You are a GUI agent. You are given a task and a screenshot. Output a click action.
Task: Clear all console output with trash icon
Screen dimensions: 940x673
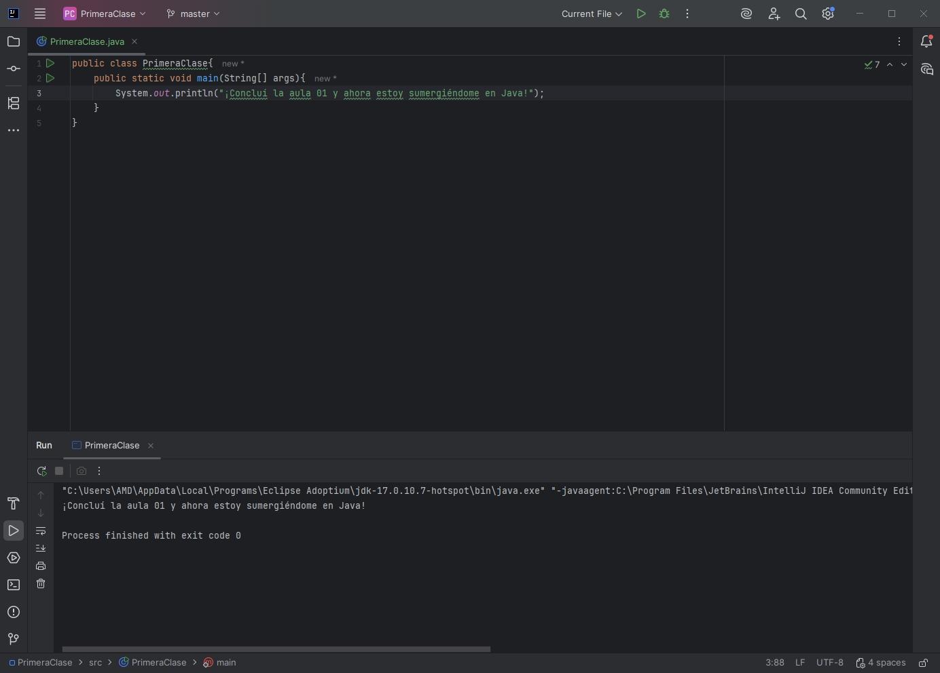(x=41, y=583)
